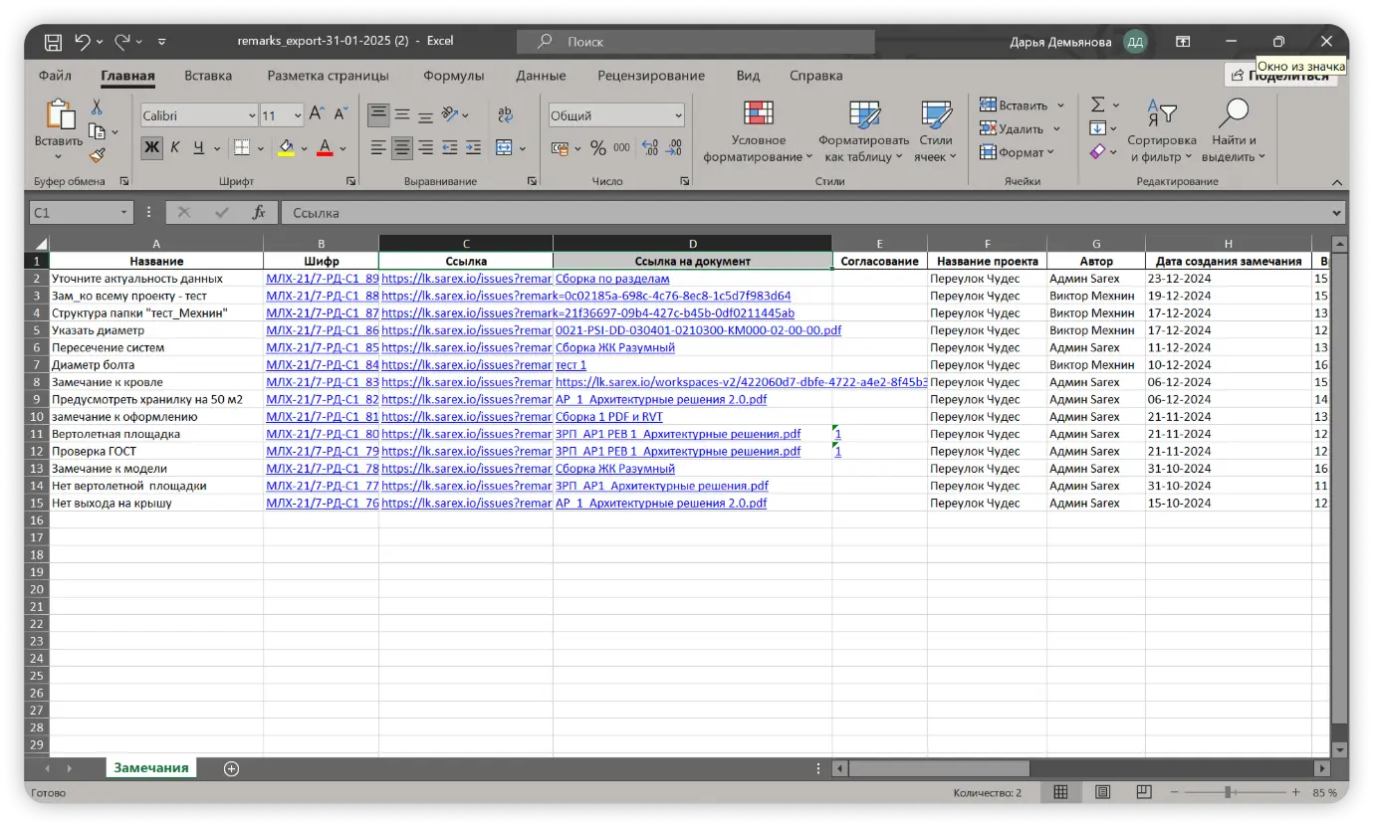Decrease font size with the small A icon
Viewport: 1373px width, 827px height.
coord(341,115)
